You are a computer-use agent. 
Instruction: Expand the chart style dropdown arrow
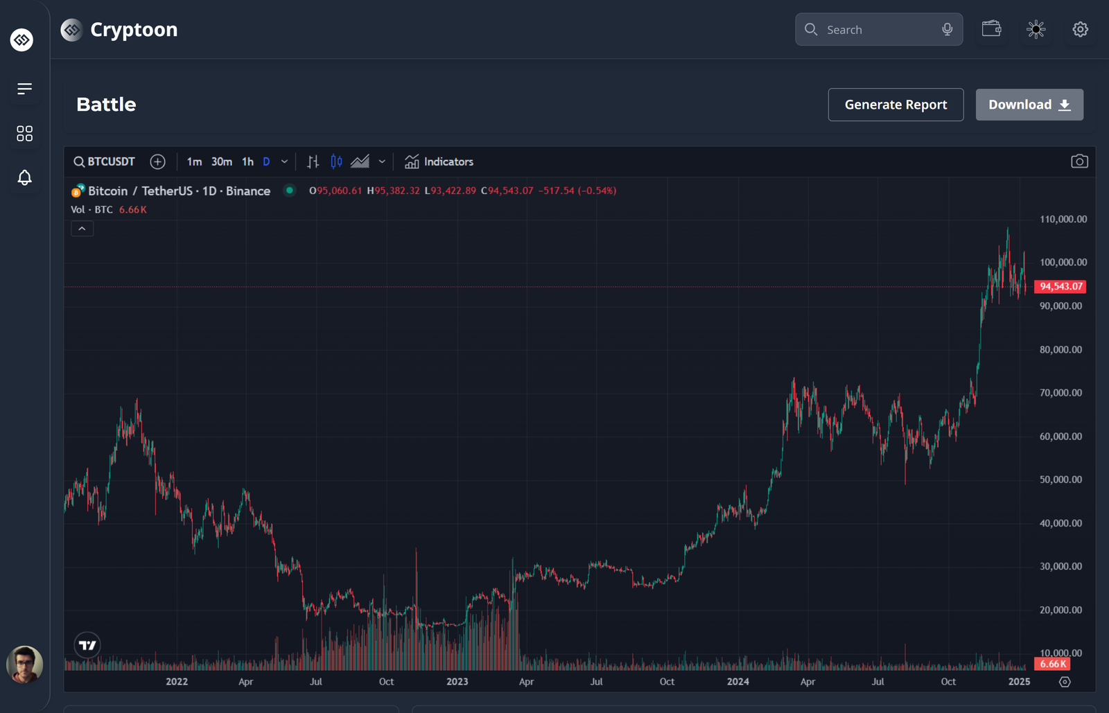click(x=382, y=161)
